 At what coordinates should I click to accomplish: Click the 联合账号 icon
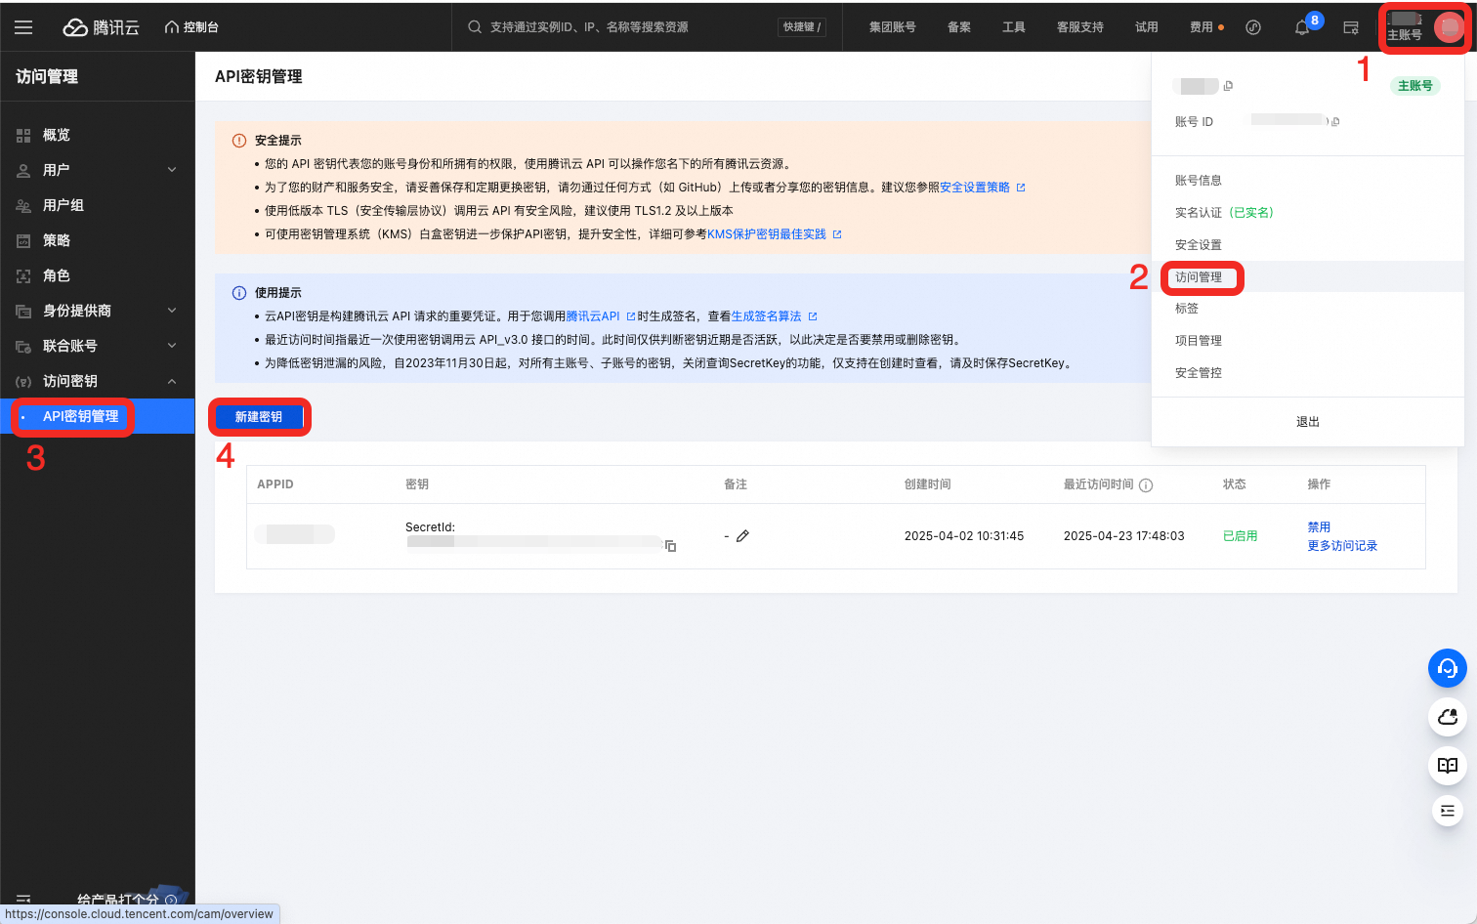(x=23, y=346)
